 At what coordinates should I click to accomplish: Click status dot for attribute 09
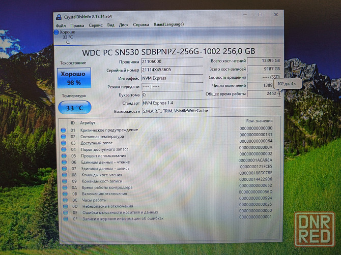[65, 181]
